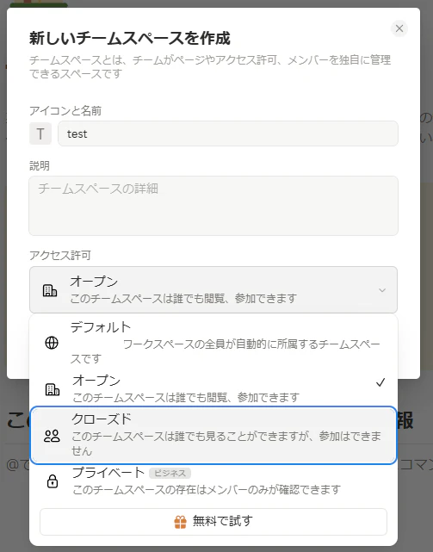433x552 pixels.
Task: Pick the プライベート access option
Action: (213, 481)
